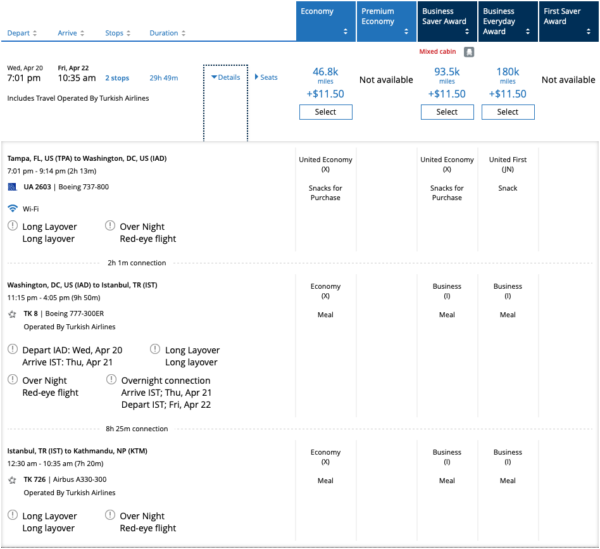Select the Business Saver Award fare

(x=447, y=112)
